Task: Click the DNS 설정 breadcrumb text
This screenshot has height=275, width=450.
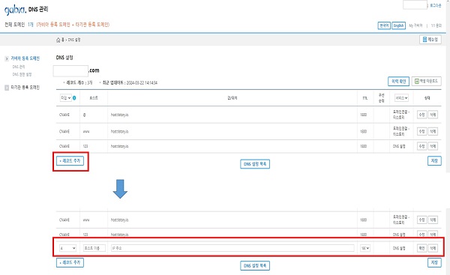Action: 74,40
